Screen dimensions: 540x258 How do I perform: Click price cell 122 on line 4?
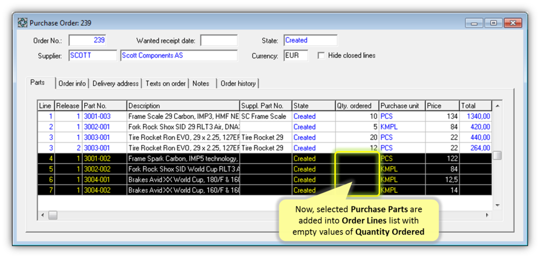point(443,159)
